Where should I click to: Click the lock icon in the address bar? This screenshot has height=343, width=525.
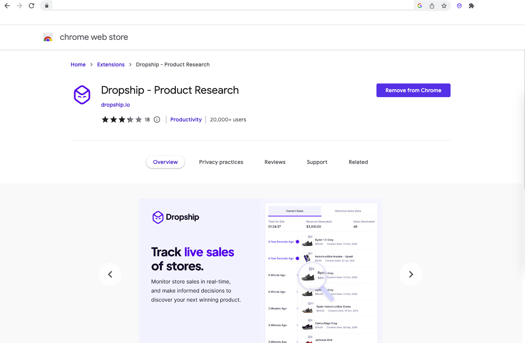click(x=46, y=6)
